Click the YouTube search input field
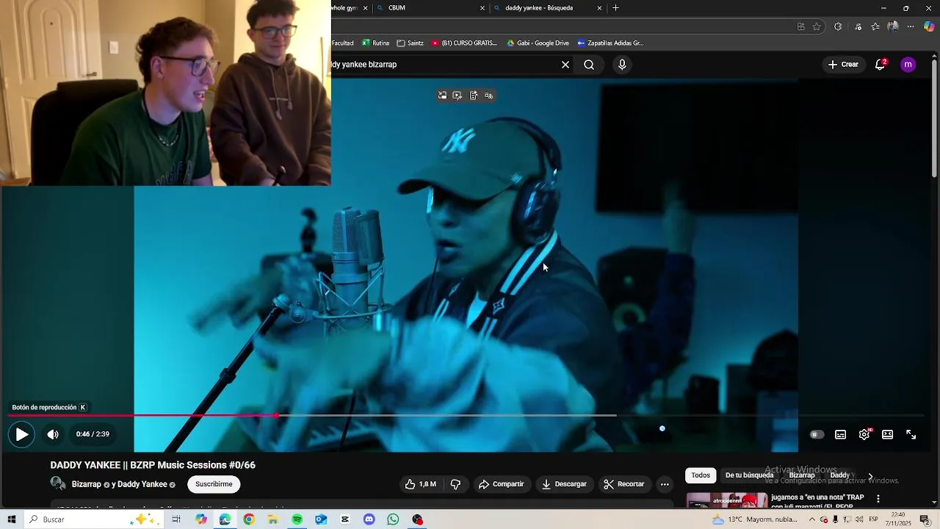The image size is (940, 529). pos(443,65)
